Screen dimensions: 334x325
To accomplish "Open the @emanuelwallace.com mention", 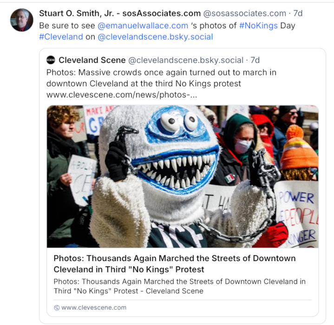I will pos(143,26).
